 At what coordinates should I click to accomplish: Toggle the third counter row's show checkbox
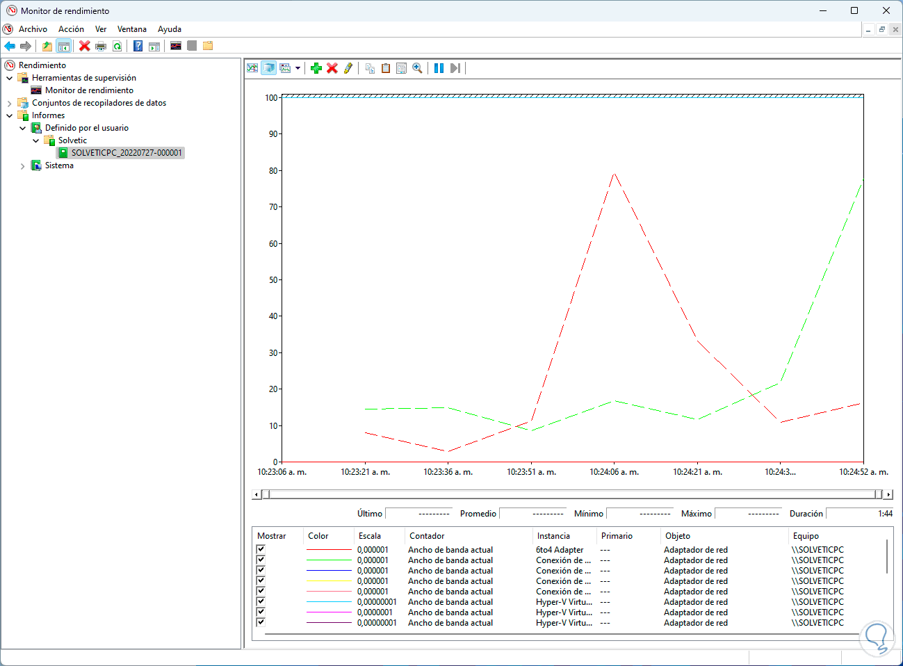point(261,570)
